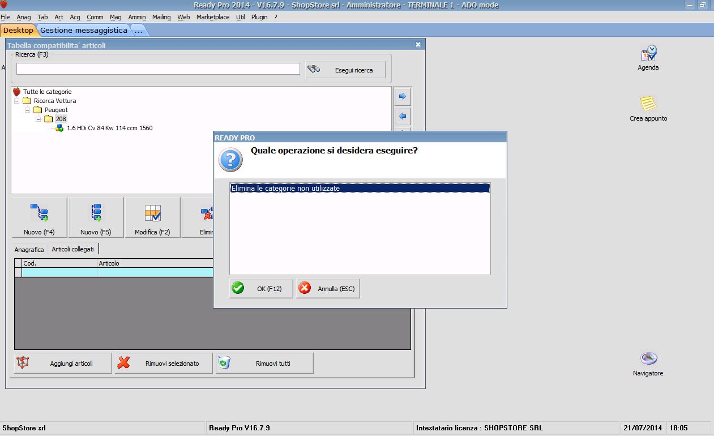
Task: Collapse the Ricerca Vettura folder
Action: coord(16,101)
